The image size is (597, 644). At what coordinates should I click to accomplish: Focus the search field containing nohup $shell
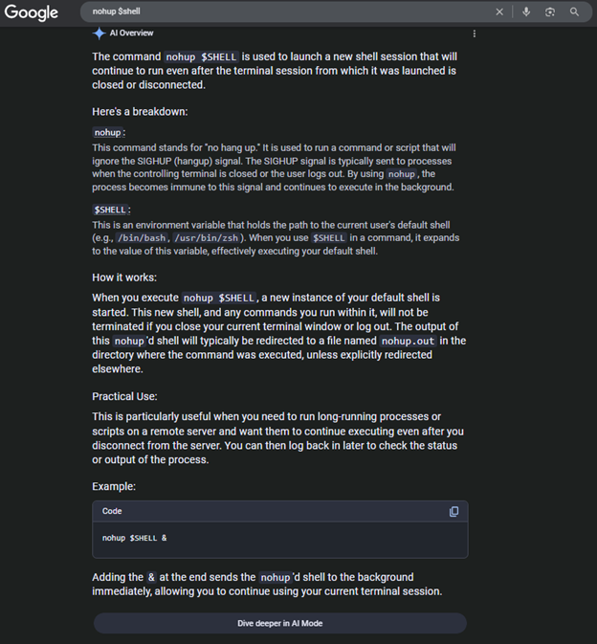287,11
